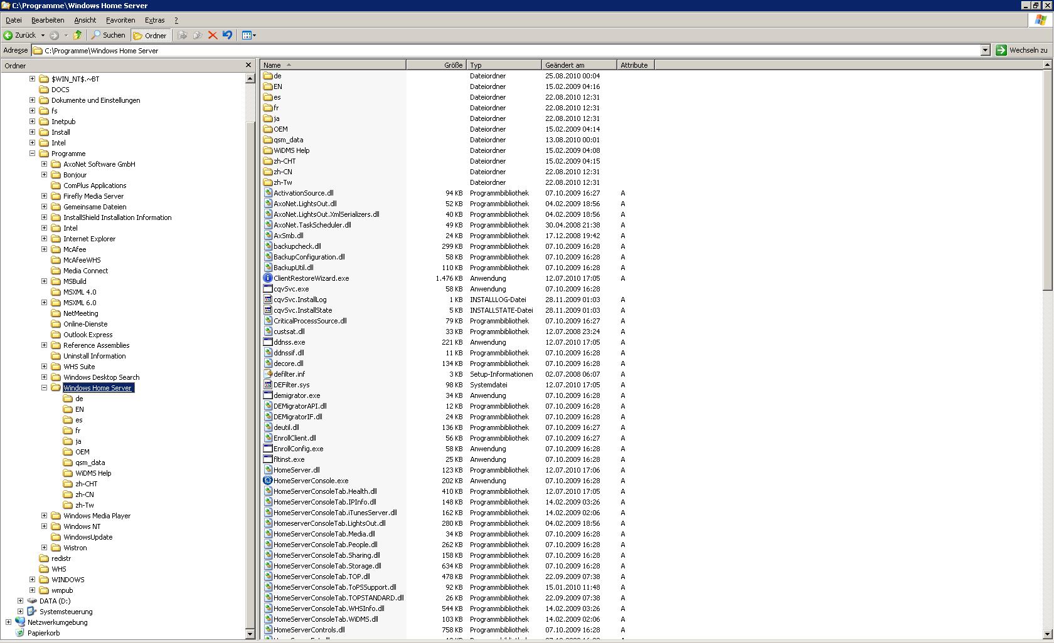Sort by the Name column header
Image resolution: width=1054 pixels, height=643 pixels.
click(x=333, y=65)
